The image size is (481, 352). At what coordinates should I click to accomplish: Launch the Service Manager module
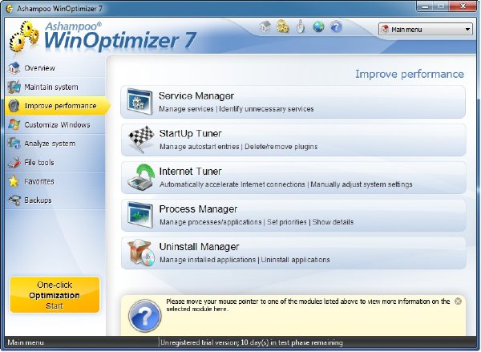293,102
